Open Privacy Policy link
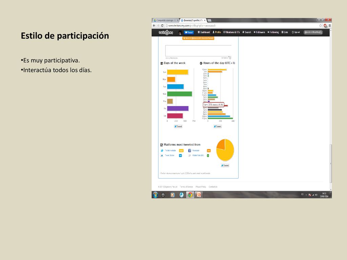 tap(201, 187)
